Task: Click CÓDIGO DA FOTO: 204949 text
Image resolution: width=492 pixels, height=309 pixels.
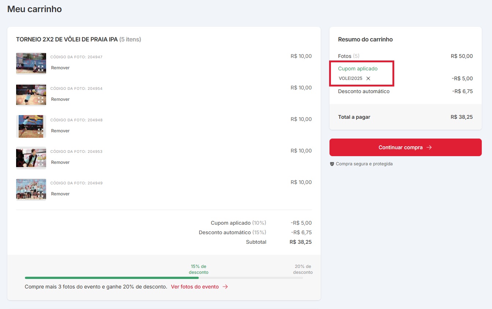Action: tap(77, 183)
